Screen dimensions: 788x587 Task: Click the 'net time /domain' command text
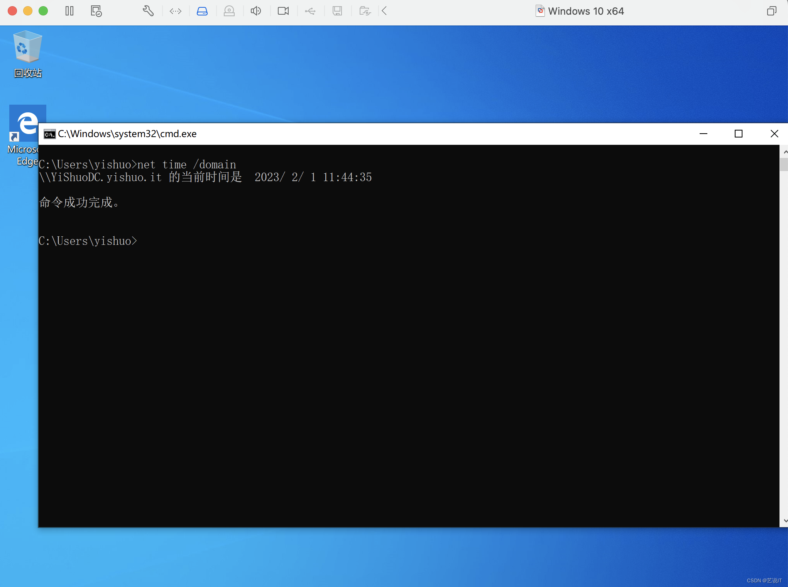coord(187,165)
